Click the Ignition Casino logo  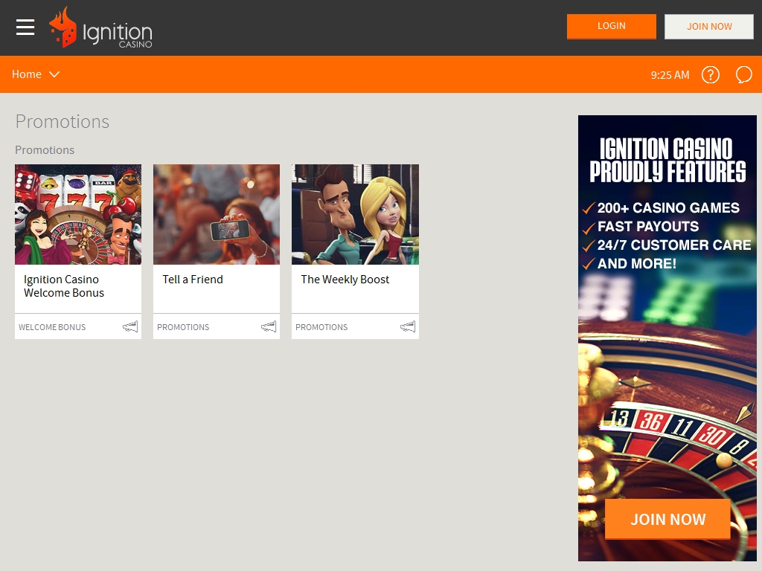[x=100, y=28]
